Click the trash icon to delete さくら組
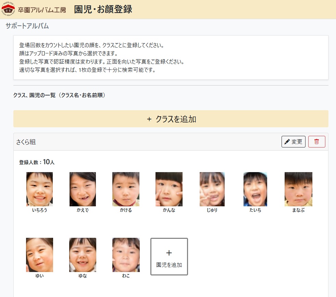 coord(316,142)
